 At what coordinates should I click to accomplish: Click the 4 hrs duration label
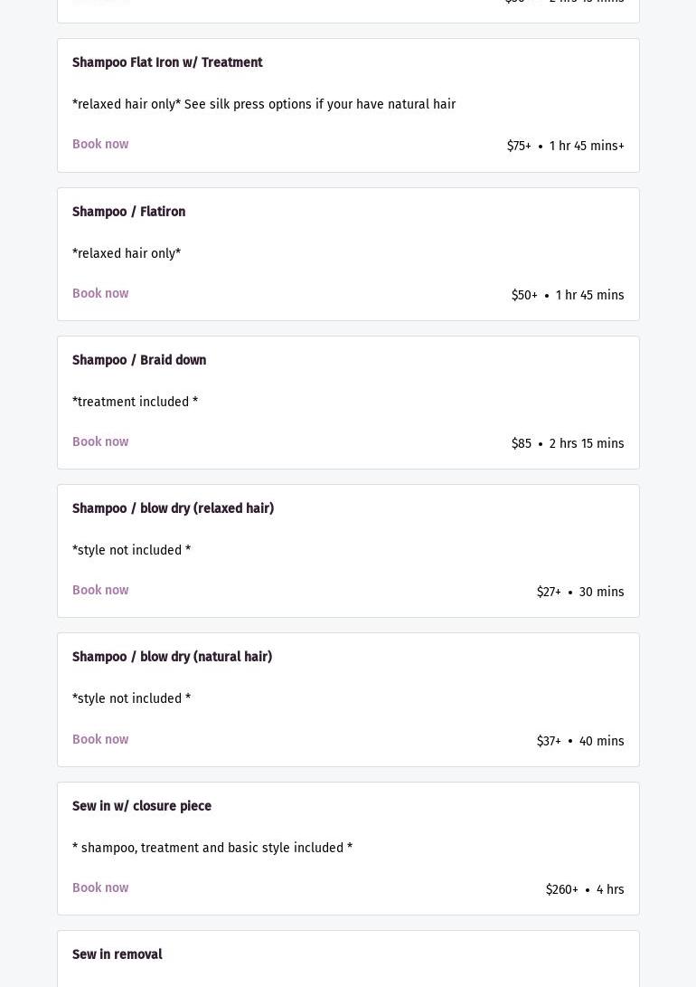[x=610, y=890]
